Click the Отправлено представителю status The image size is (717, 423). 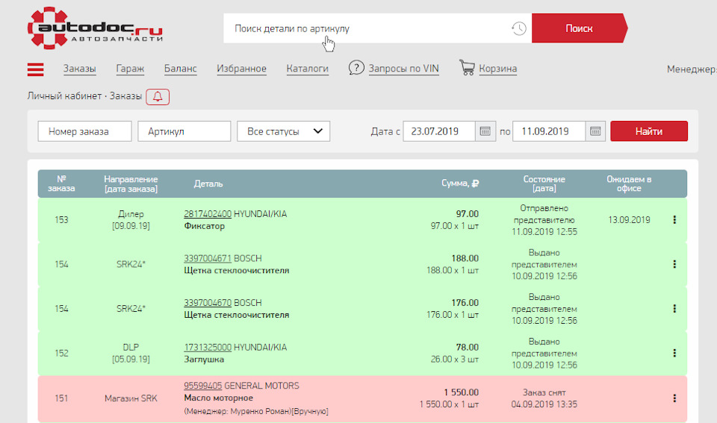pyautogui.click(x=544, y=214)
